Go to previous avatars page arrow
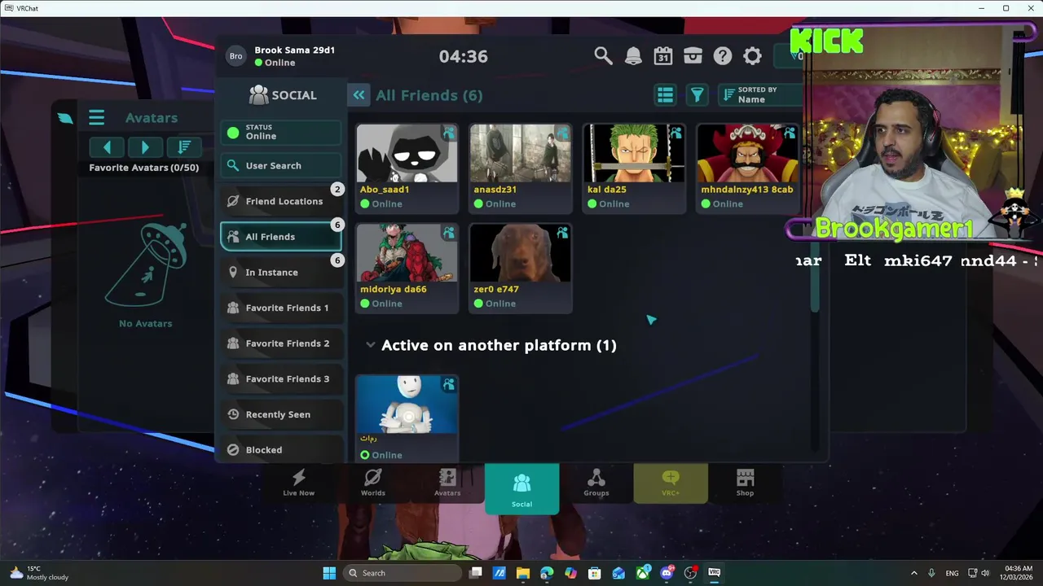 (x=107, y=146)
